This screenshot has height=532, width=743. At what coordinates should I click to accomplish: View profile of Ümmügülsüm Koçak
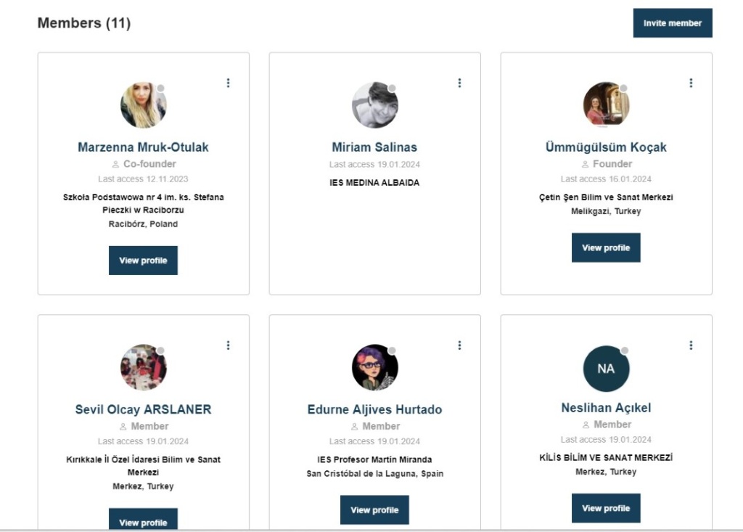point(606,247)
